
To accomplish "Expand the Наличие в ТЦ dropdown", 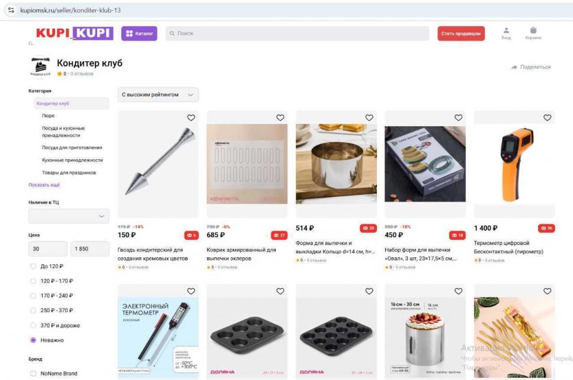I will pyautogui.click(x=69, y=216).
